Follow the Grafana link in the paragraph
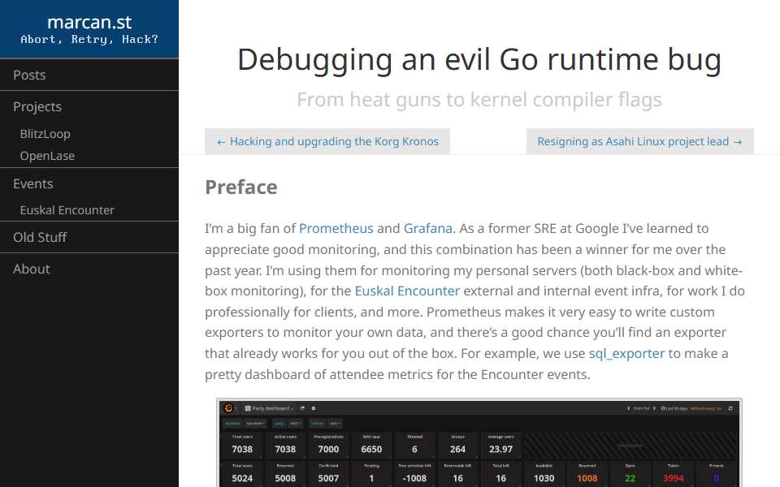 [428, 229]
